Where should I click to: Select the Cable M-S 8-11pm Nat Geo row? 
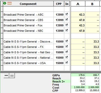coord(28,52)
